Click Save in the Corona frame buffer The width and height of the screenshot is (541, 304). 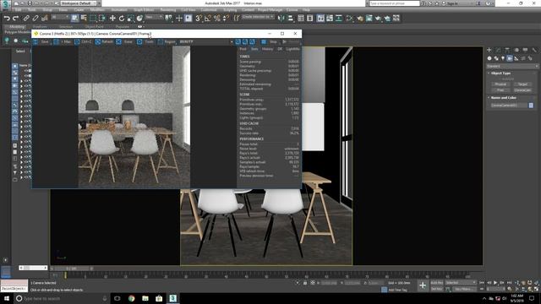[41, 41]
